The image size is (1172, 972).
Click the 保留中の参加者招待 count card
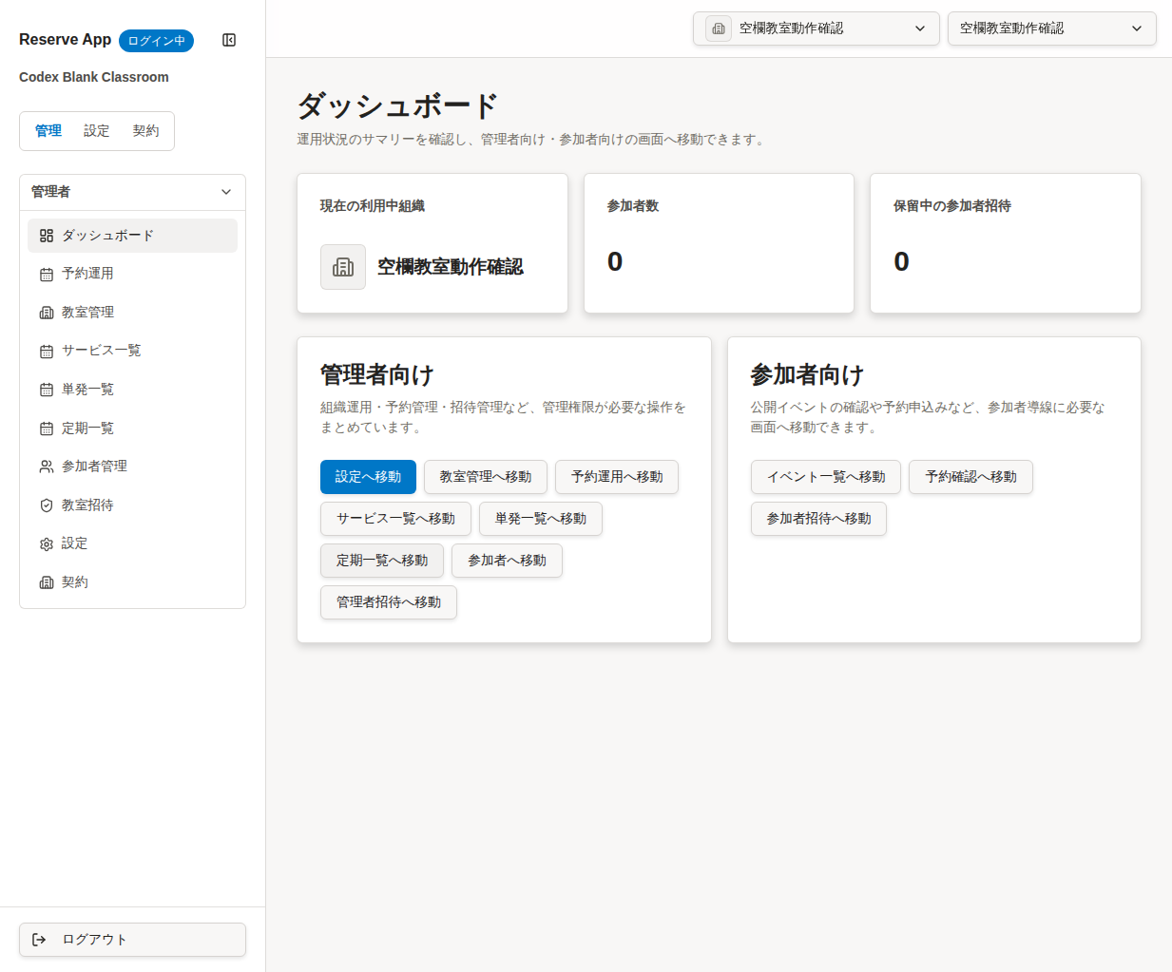pyautogui.click(x=1005, y=242)
